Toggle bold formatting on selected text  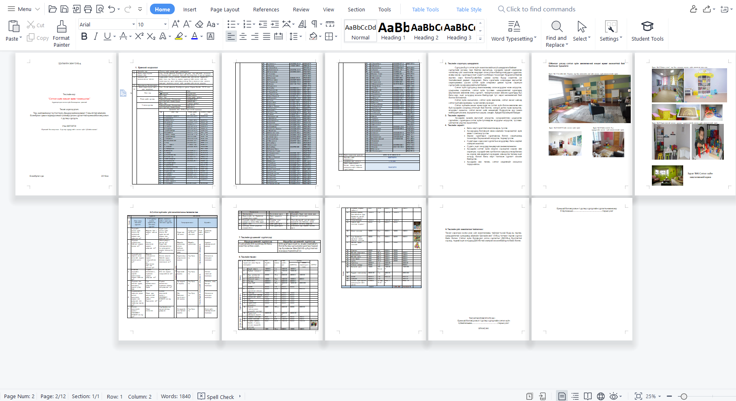pyautogui.click(x=84, y=37)
